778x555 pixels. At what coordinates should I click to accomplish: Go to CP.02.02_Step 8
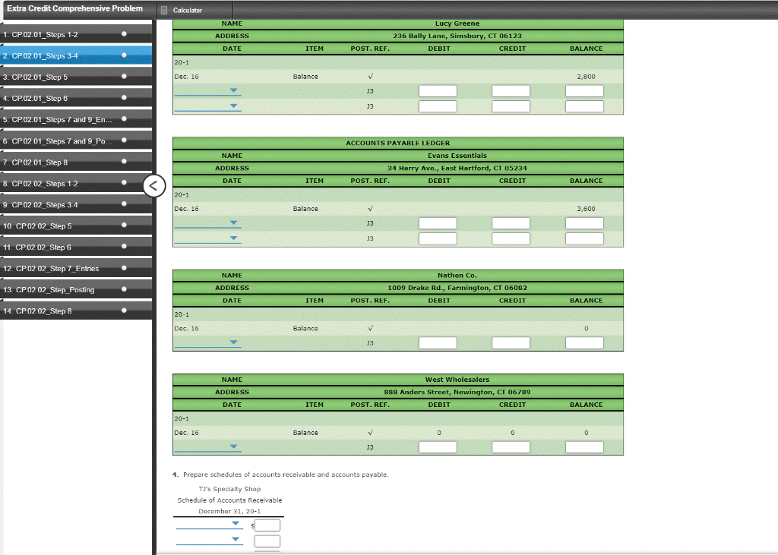click(76, 311)
